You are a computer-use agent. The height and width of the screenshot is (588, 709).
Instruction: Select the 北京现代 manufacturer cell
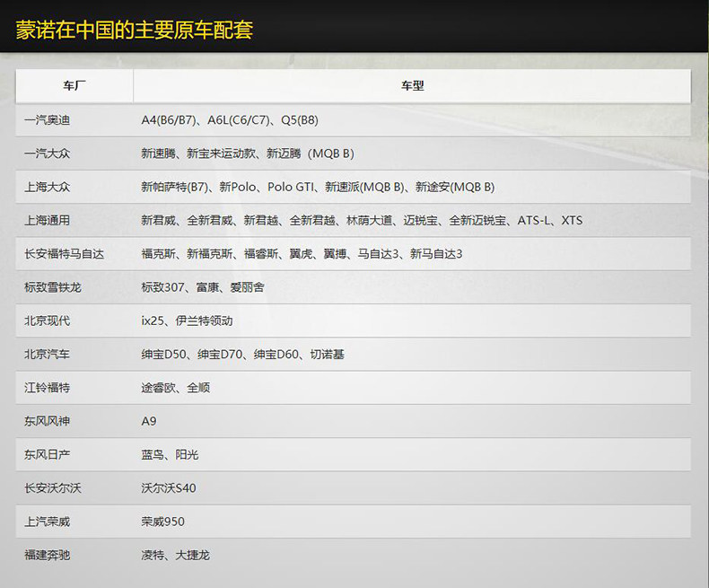(x=74, y=321)
